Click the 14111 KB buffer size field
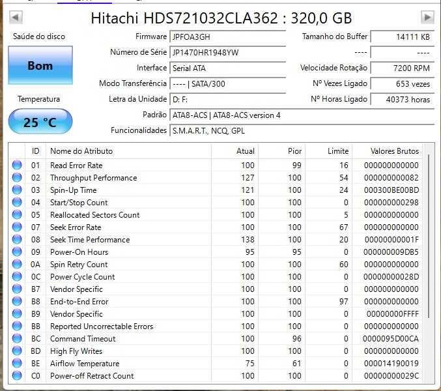 pyautogui.click(x=403, y=37)
